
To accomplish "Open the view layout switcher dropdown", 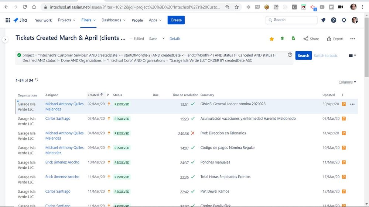I will (352, 56).
